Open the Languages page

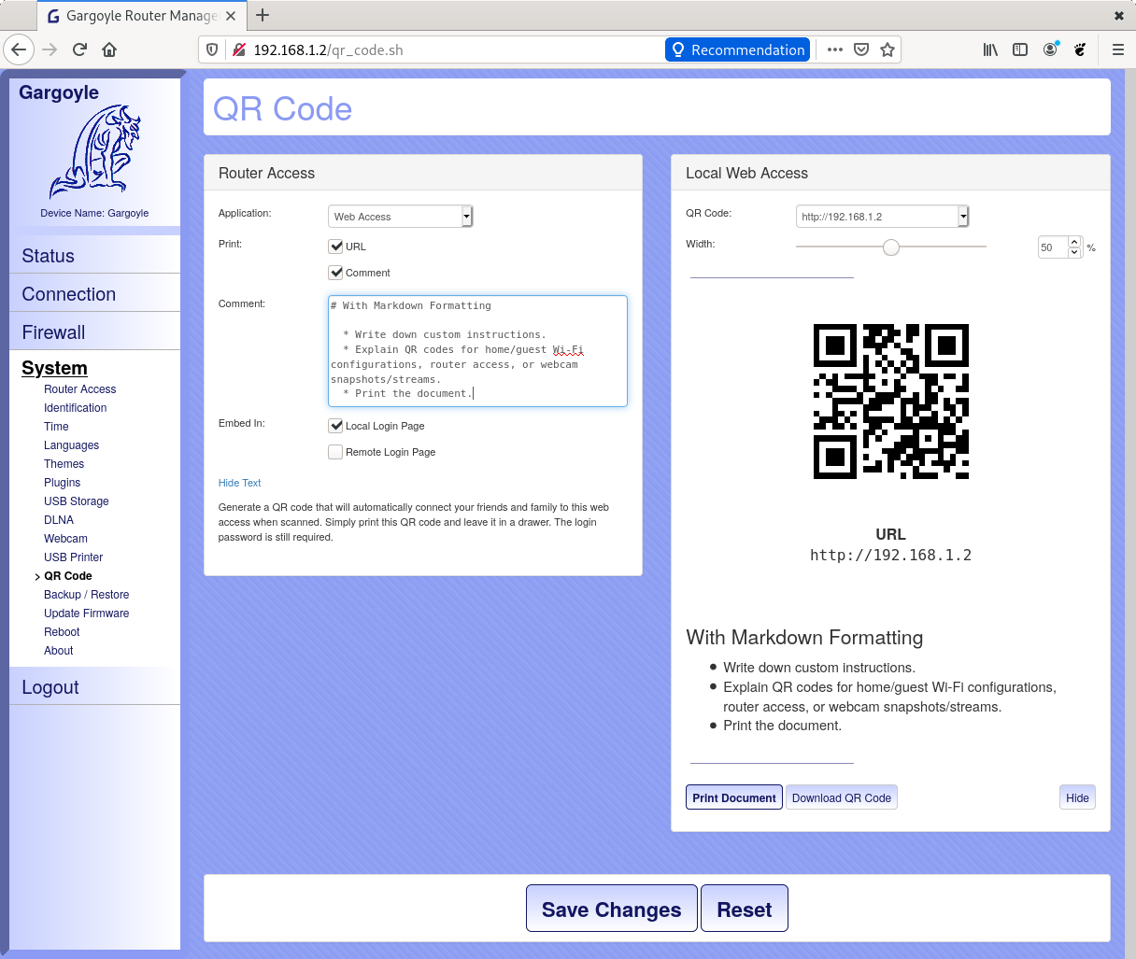pyautogui.click(x=71, y=445)
